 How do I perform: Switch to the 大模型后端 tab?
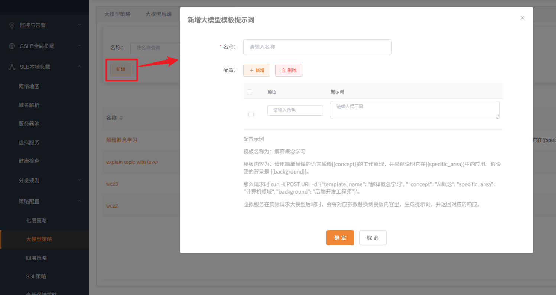(x=159, y=14)
